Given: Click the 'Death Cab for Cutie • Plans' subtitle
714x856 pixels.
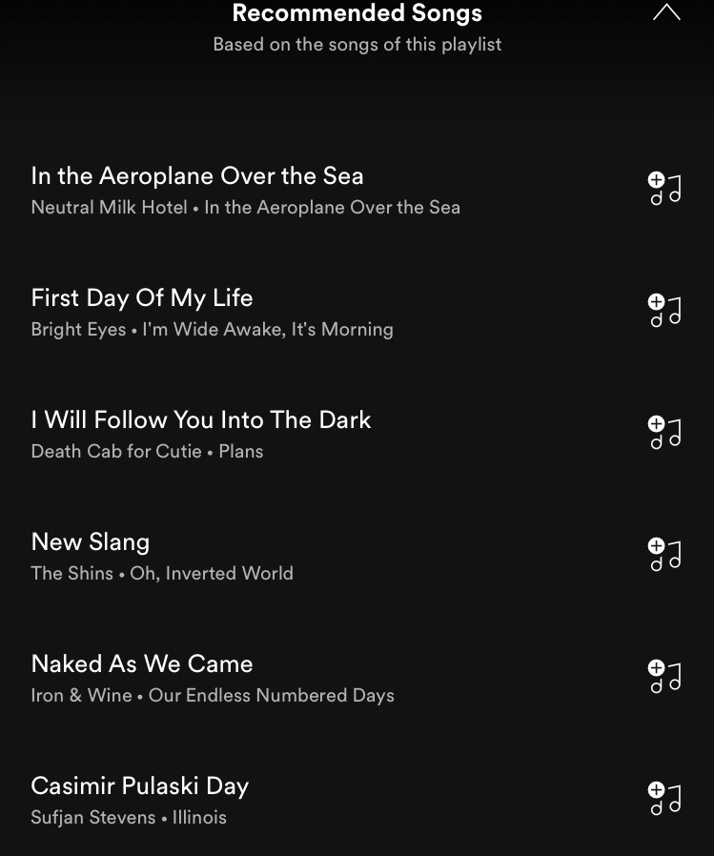Looking at the screenshot, I should (x=147, y=452).
